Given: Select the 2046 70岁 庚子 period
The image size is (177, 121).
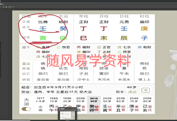Looking at the screenshot, I should pyautogui.click(x=134, y=104).
